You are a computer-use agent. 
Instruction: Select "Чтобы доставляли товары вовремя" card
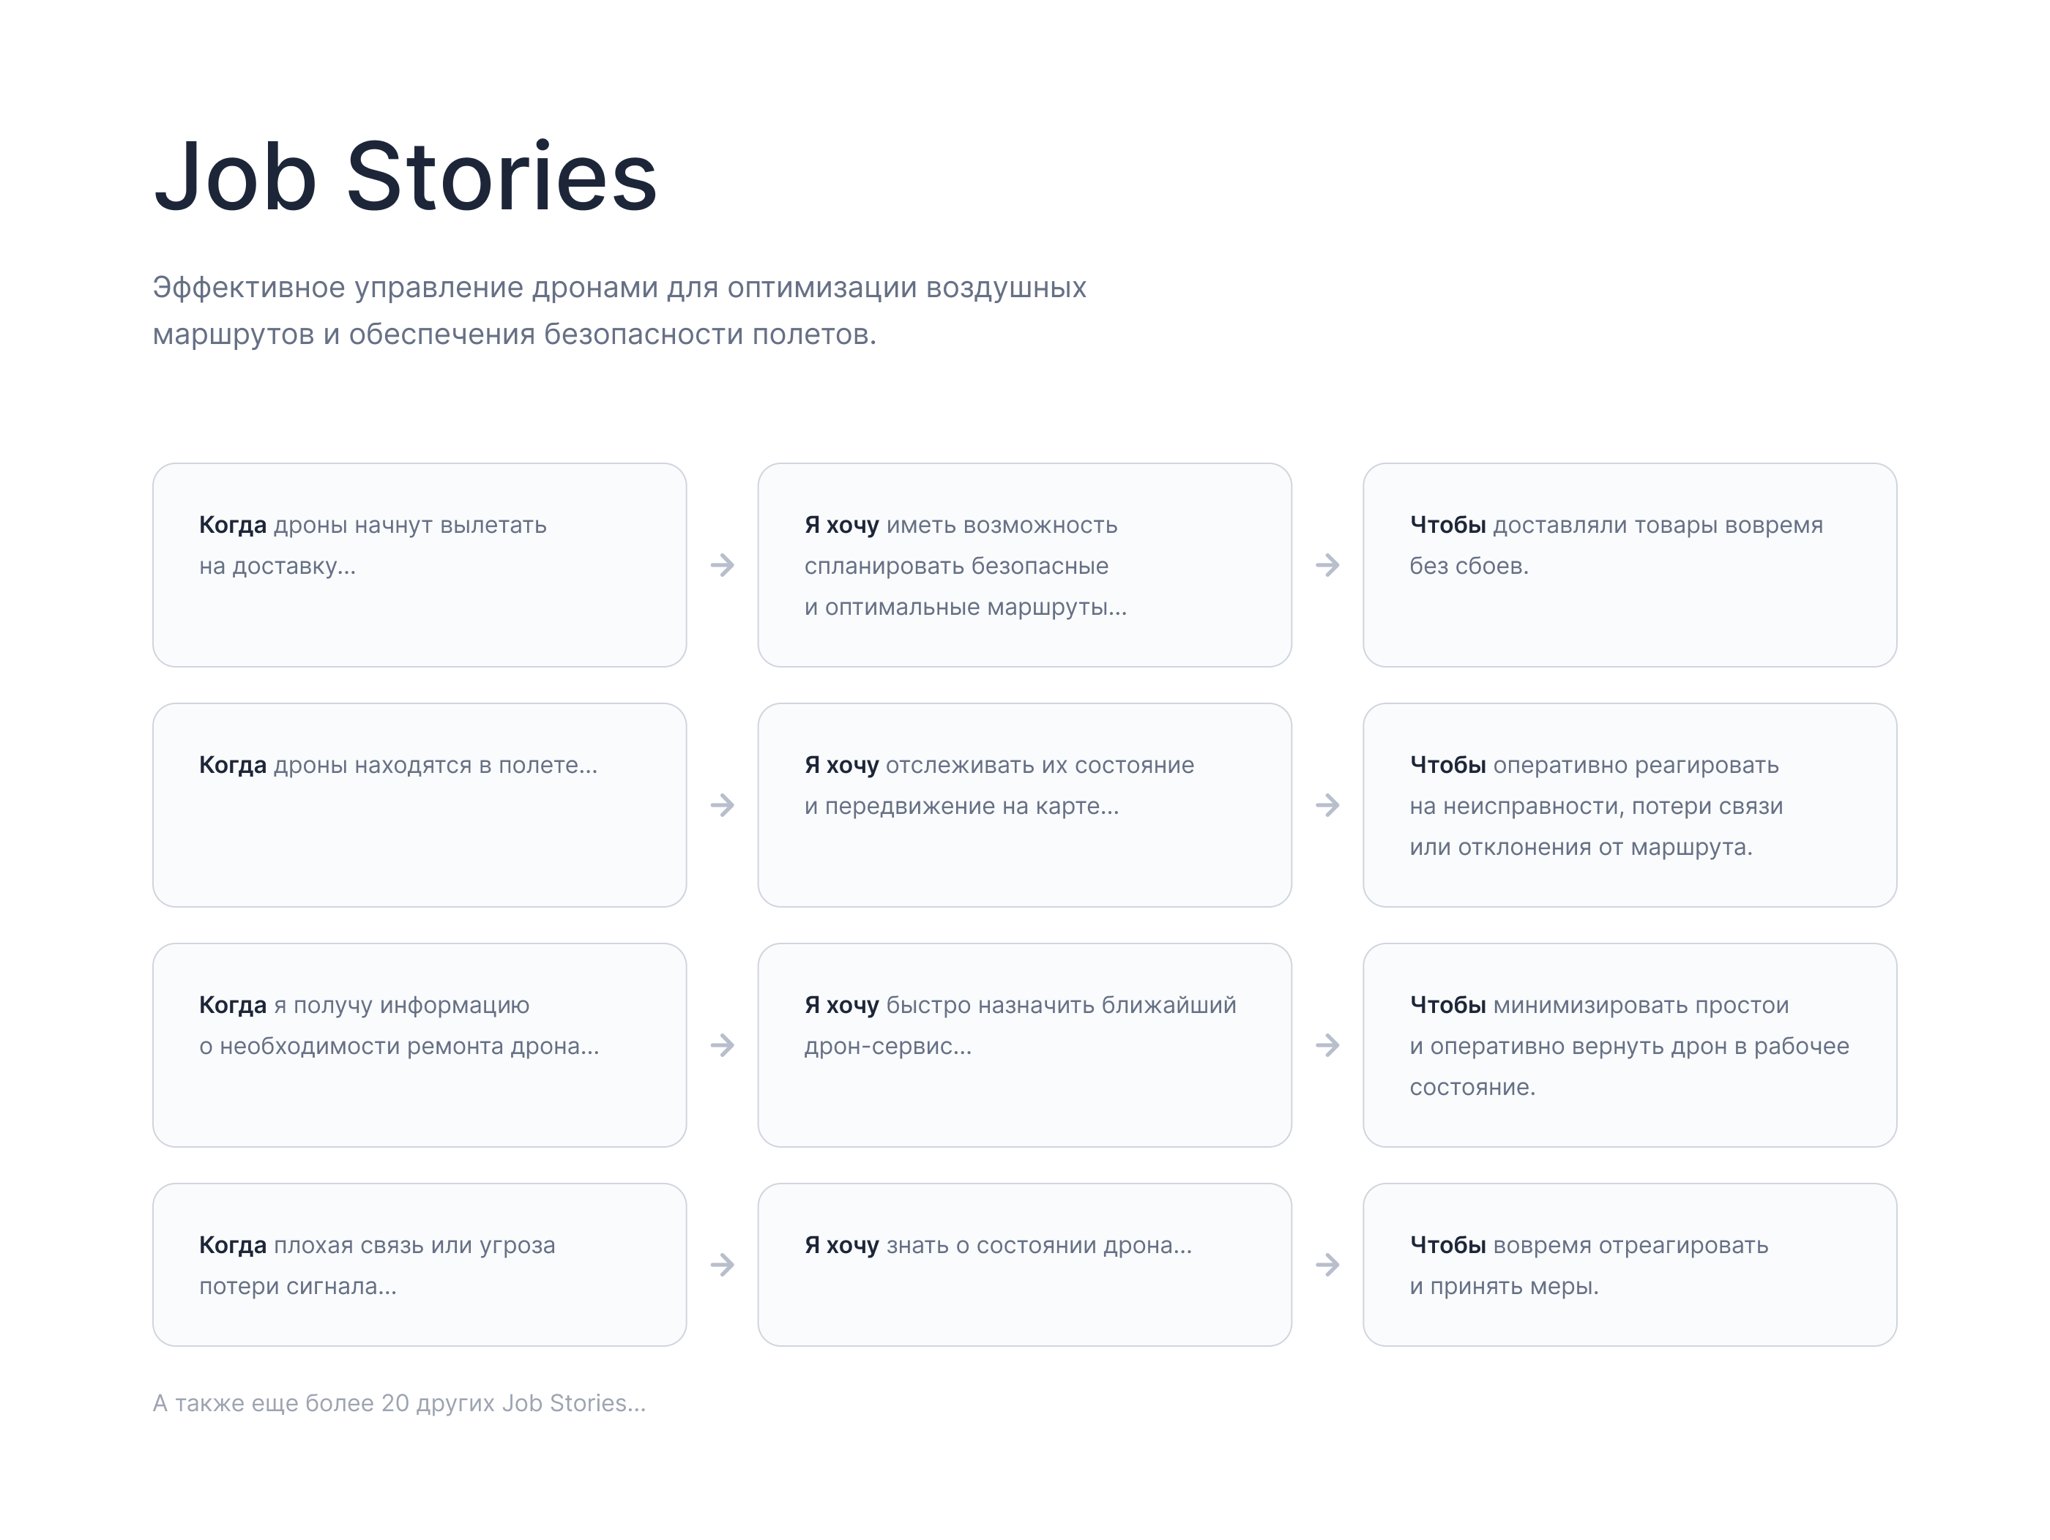click(1629, 565)
